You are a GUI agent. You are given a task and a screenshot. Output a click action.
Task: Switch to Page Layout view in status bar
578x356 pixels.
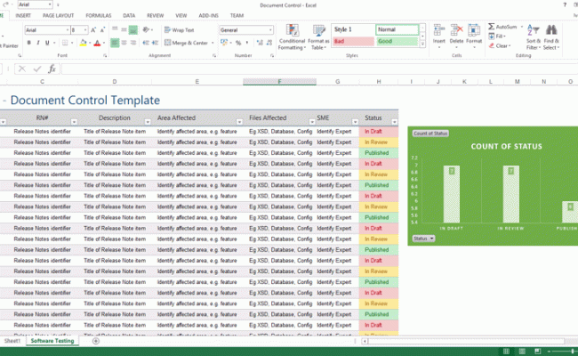click(x=522, y=352)
